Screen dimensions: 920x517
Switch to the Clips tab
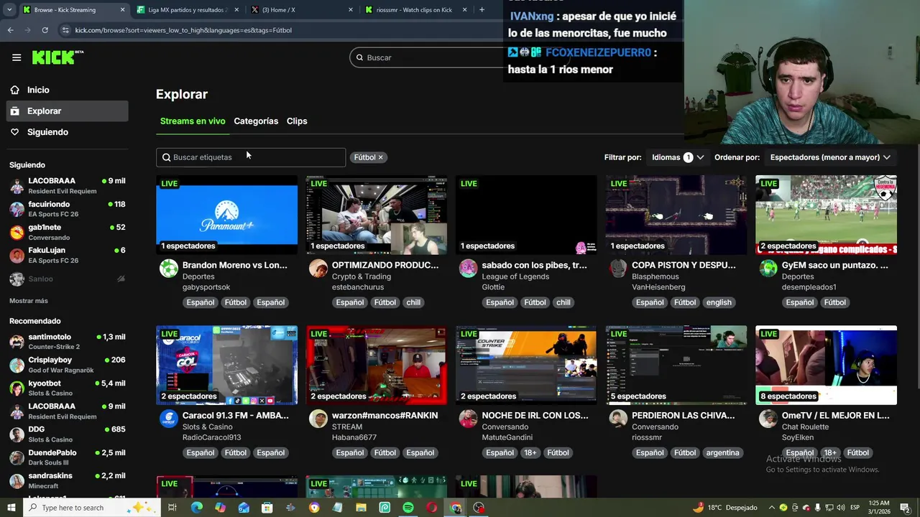coord(297,121)
